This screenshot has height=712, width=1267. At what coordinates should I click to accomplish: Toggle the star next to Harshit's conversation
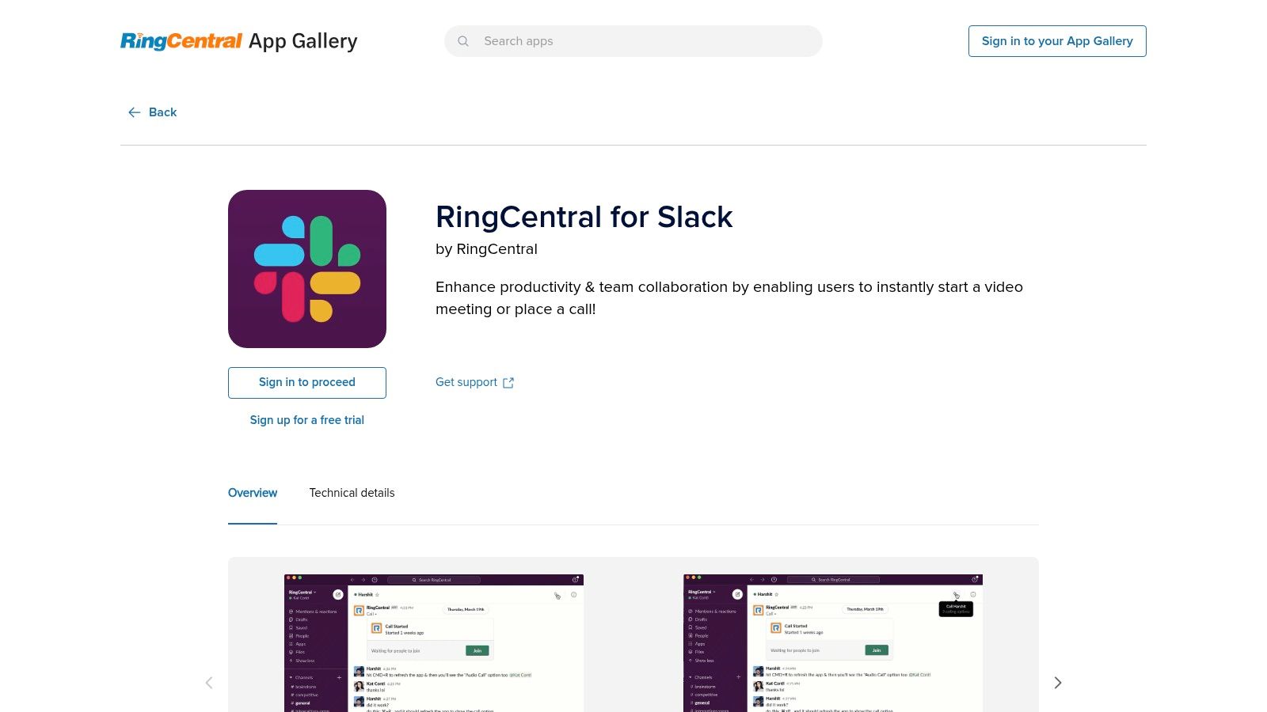pos(377,595)
